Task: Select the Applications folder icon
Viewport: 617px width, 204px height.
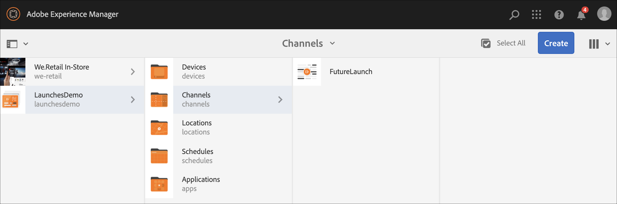Action: point(159,184)
